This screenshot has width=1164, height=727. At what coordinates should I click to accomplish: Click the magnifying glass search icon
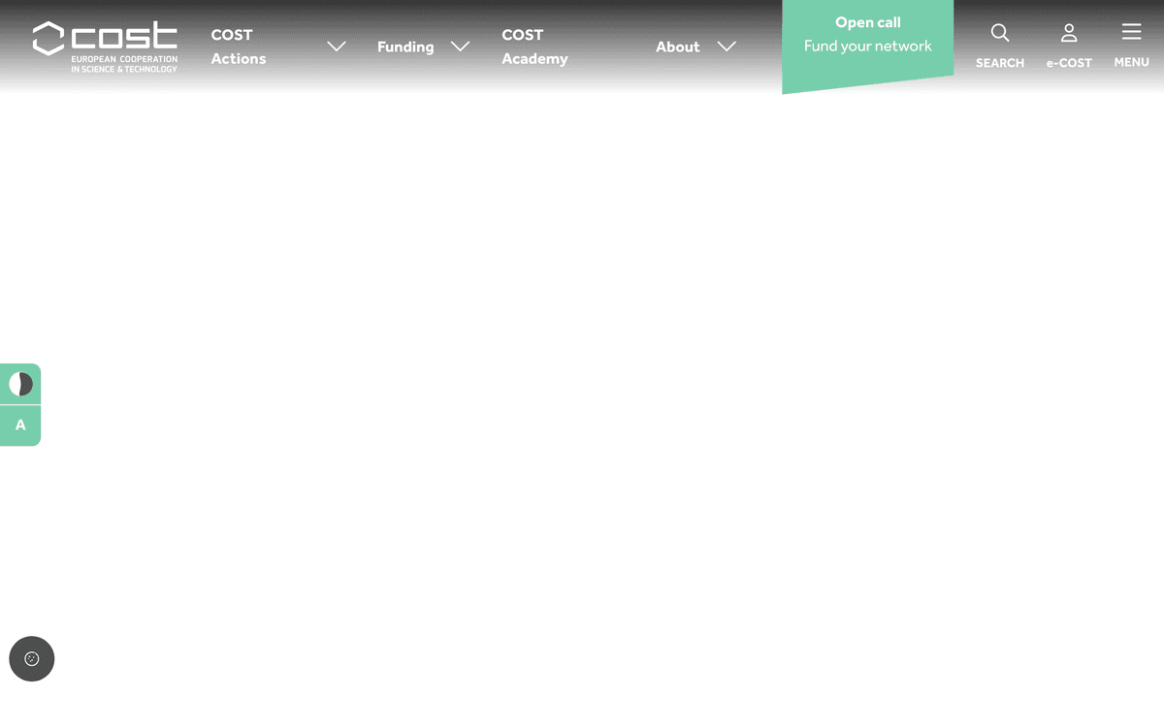point(1000,33)
